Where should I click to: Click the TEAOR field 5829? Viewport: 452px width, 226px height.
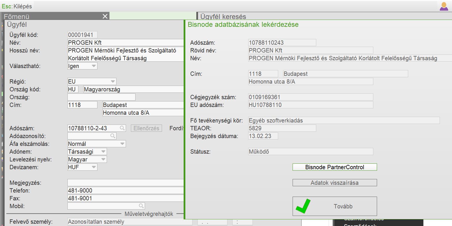click(282, 128)
